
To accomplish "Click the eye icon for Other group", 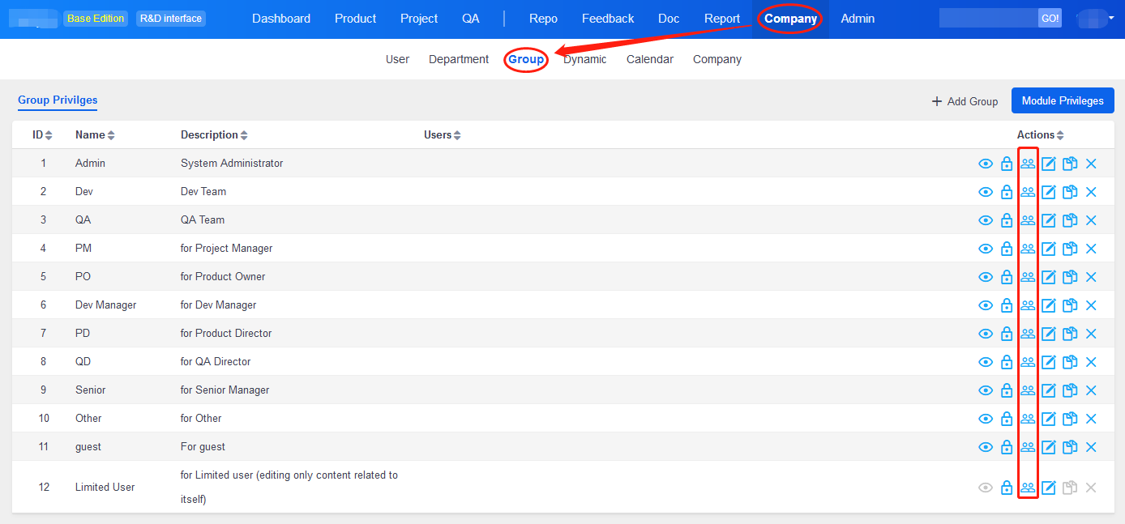I will pyautogui.click(x=986, y=419).
